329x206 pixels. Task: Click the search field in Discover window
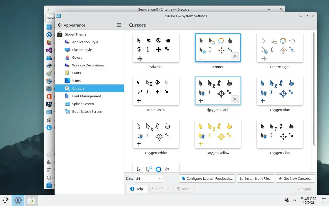coord(50,18)
